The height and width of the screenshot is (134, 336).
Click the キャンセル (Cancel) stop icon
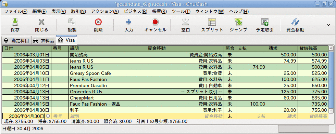point(155,22)
